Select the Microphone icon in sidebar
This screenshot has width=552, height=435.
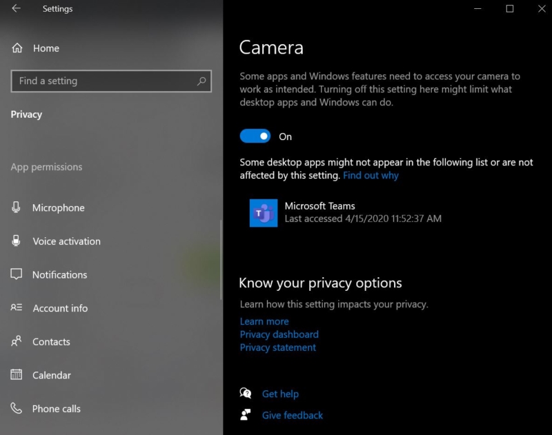[16, 208]
